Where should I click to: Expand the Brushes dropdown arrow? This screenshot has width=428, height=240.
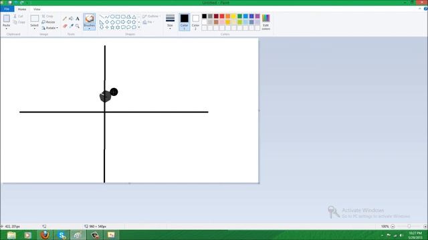[89, 28]
